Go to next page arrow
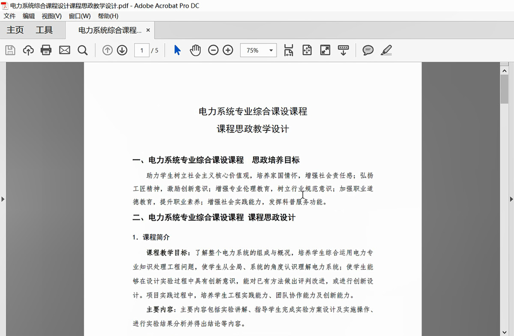The height and width of the screenshot is (336, 514). click(122, 50)
